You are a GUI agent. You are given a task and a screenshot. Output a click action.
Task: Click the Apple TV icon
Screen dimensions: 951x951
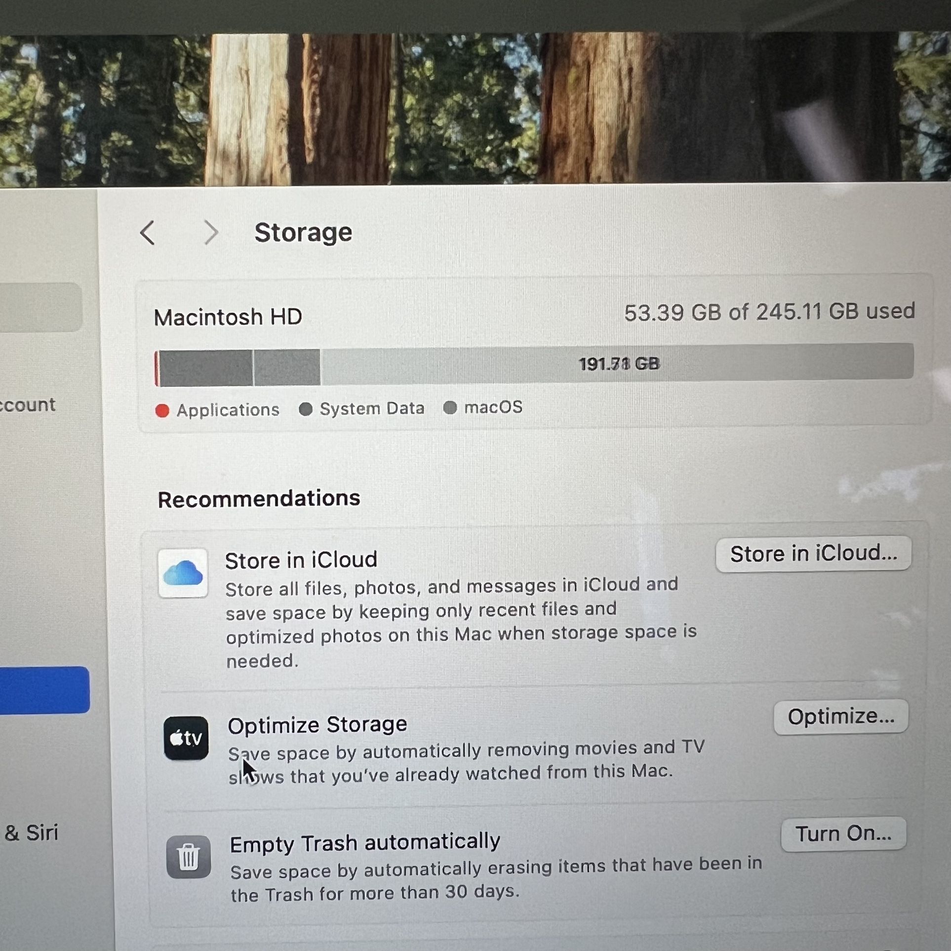tap(186, 738)
